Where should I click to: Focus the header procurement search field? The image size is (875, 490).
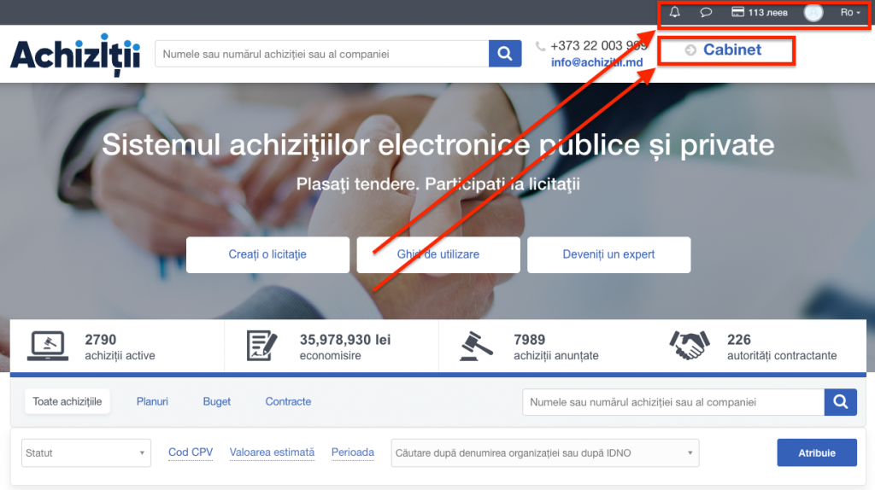tap(321, 54)
